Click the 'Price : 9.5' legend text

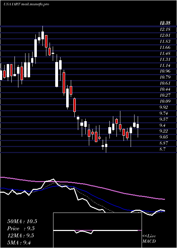[x=21, y=229]
